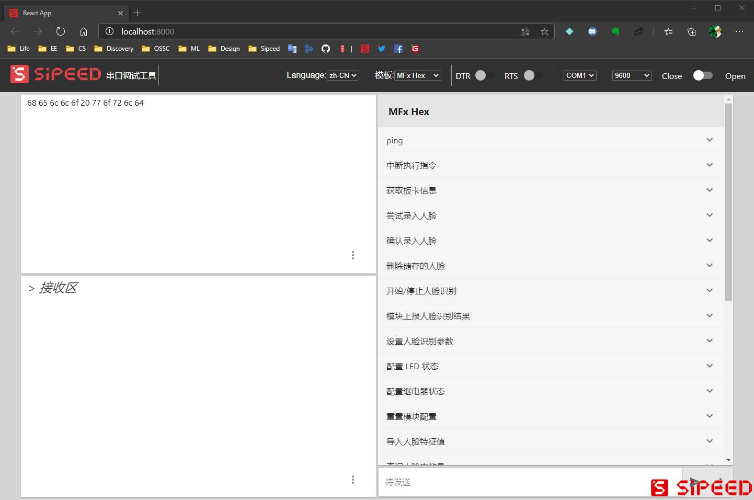
Task: Open the OSSC bookmarks folder
Action: [155, 49]
